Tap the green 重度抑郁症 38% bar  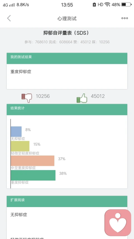coord(33,175)
